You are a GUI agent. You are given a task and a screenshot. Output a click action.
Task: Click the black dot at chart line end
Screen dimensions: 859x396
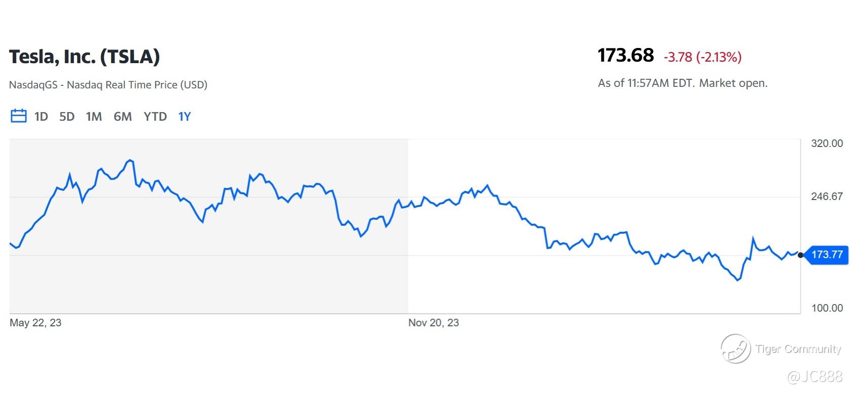click(800, 255)
